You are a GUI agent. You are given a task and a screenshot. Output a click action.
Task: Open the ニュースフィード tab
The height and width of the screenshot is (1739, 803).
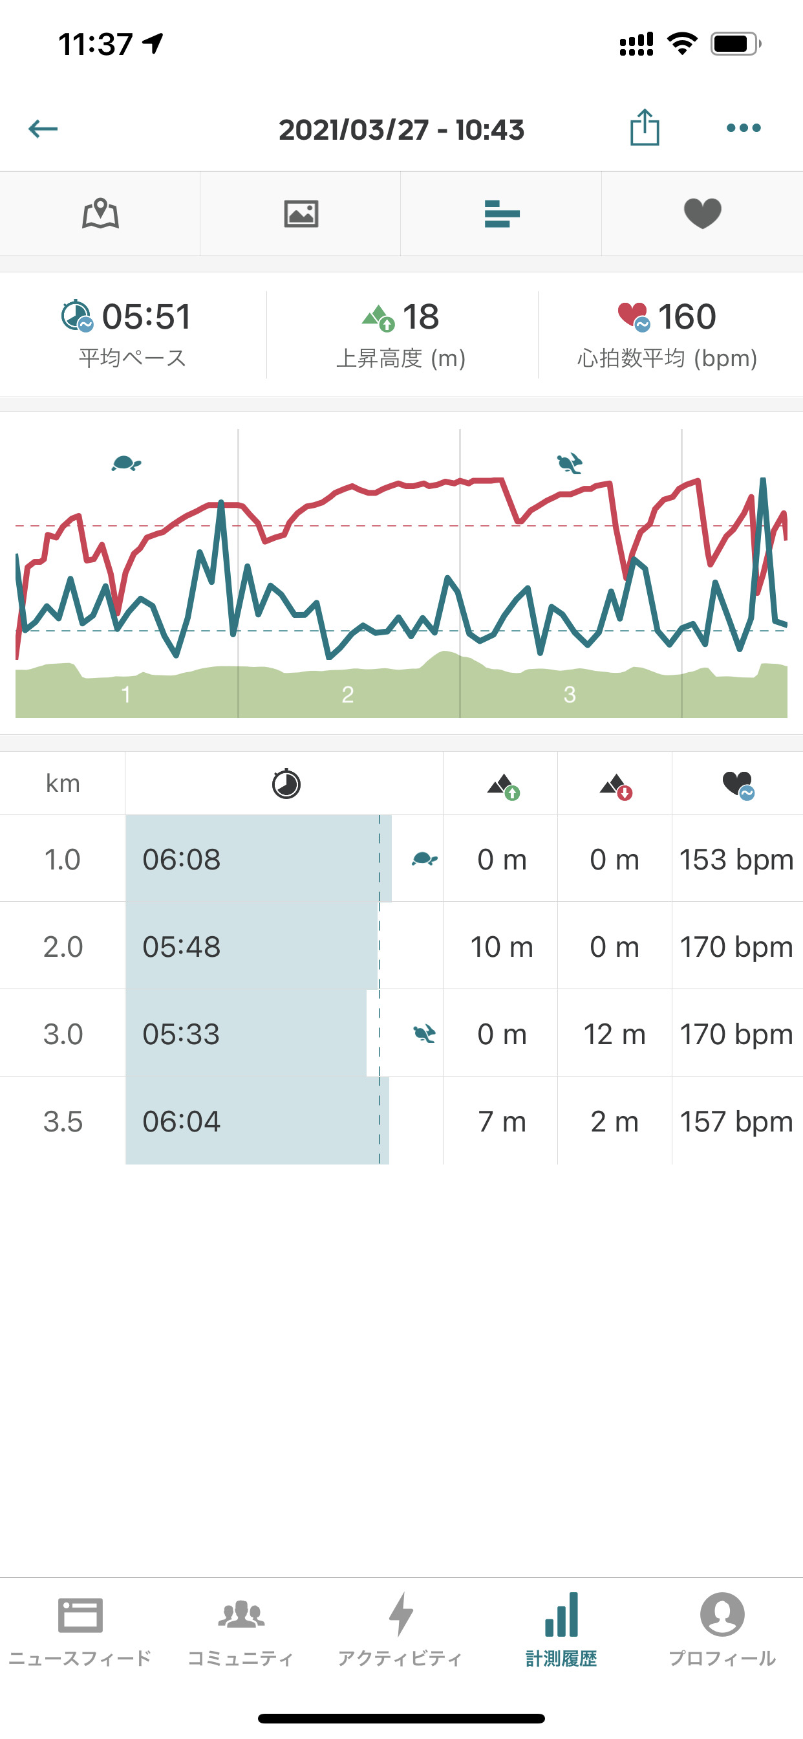pos(80,1628)
